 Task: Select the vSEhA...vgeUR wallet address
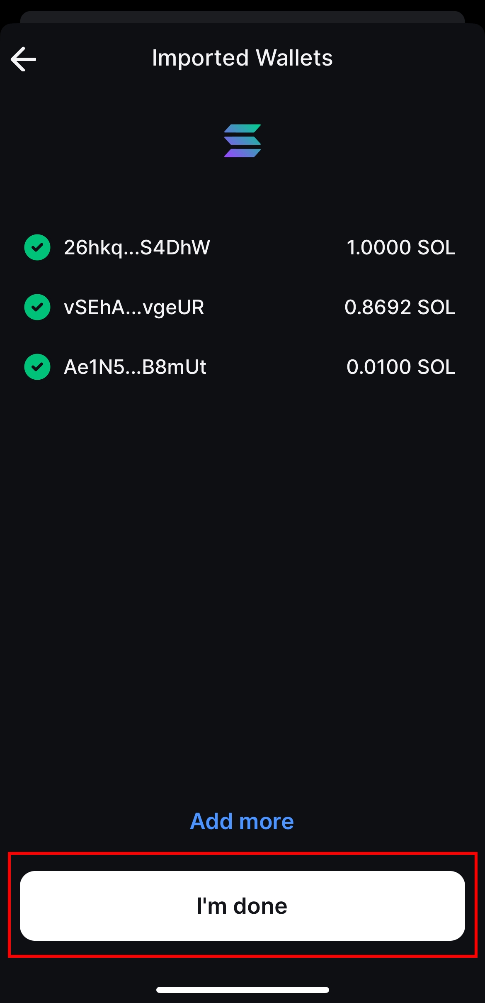pos(134,307)
